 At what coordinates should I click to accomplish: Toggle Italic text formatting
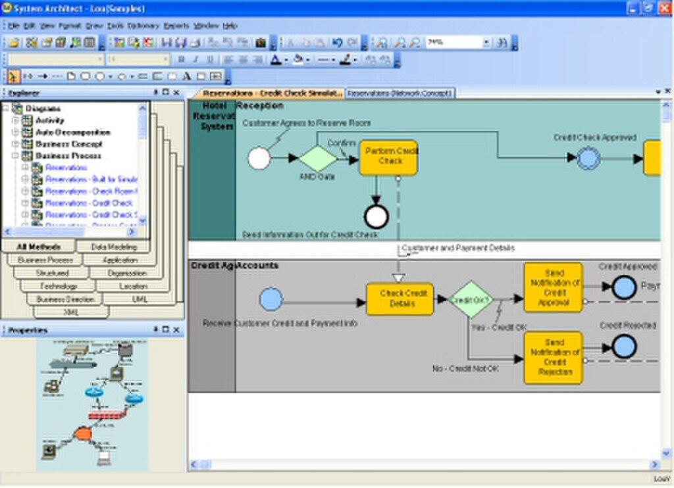pyautogui.click(x=195, y=59)
